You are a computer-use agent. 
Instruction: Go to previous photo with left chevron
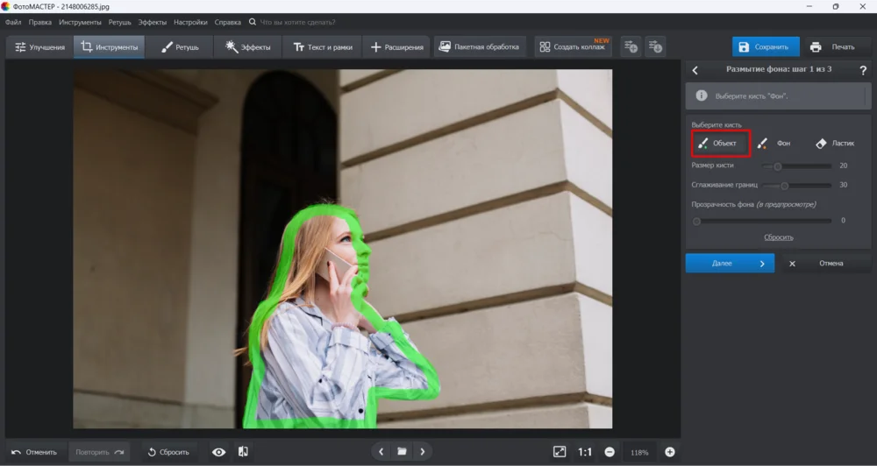tap(381, 452)
